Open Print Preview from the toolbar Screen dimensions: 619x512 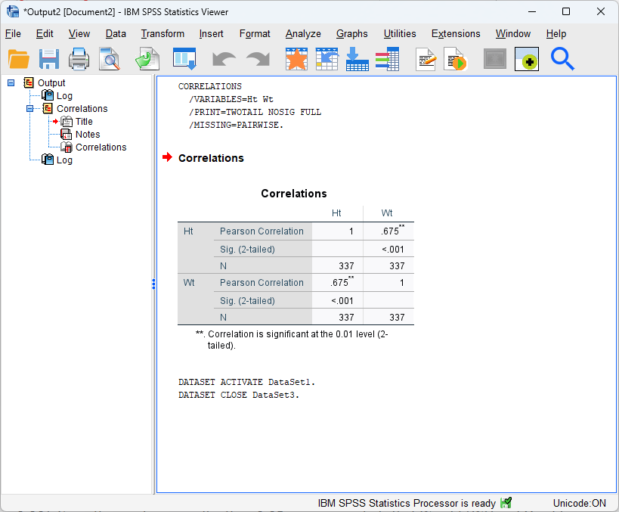click(110, 59)
